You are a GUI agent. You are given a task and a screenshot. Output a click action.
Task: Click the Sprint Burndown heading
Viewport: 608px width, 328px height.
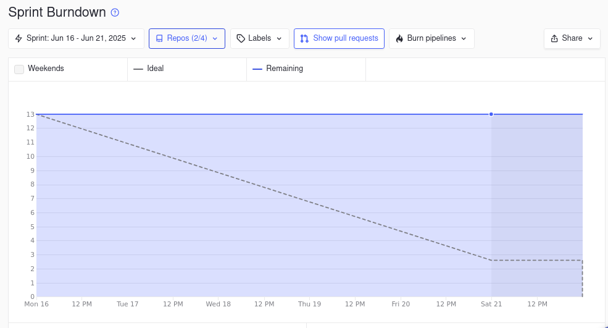(x=57, y=12)
